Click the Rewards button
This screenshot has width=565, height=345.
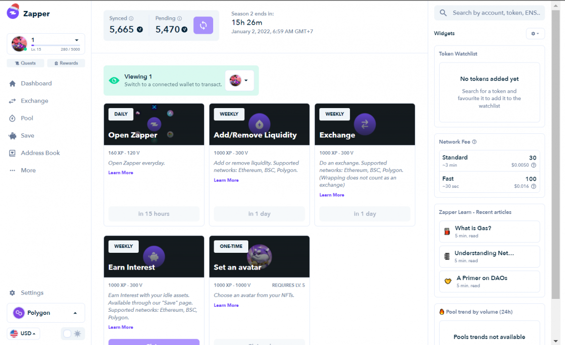(x=66, y=63)
